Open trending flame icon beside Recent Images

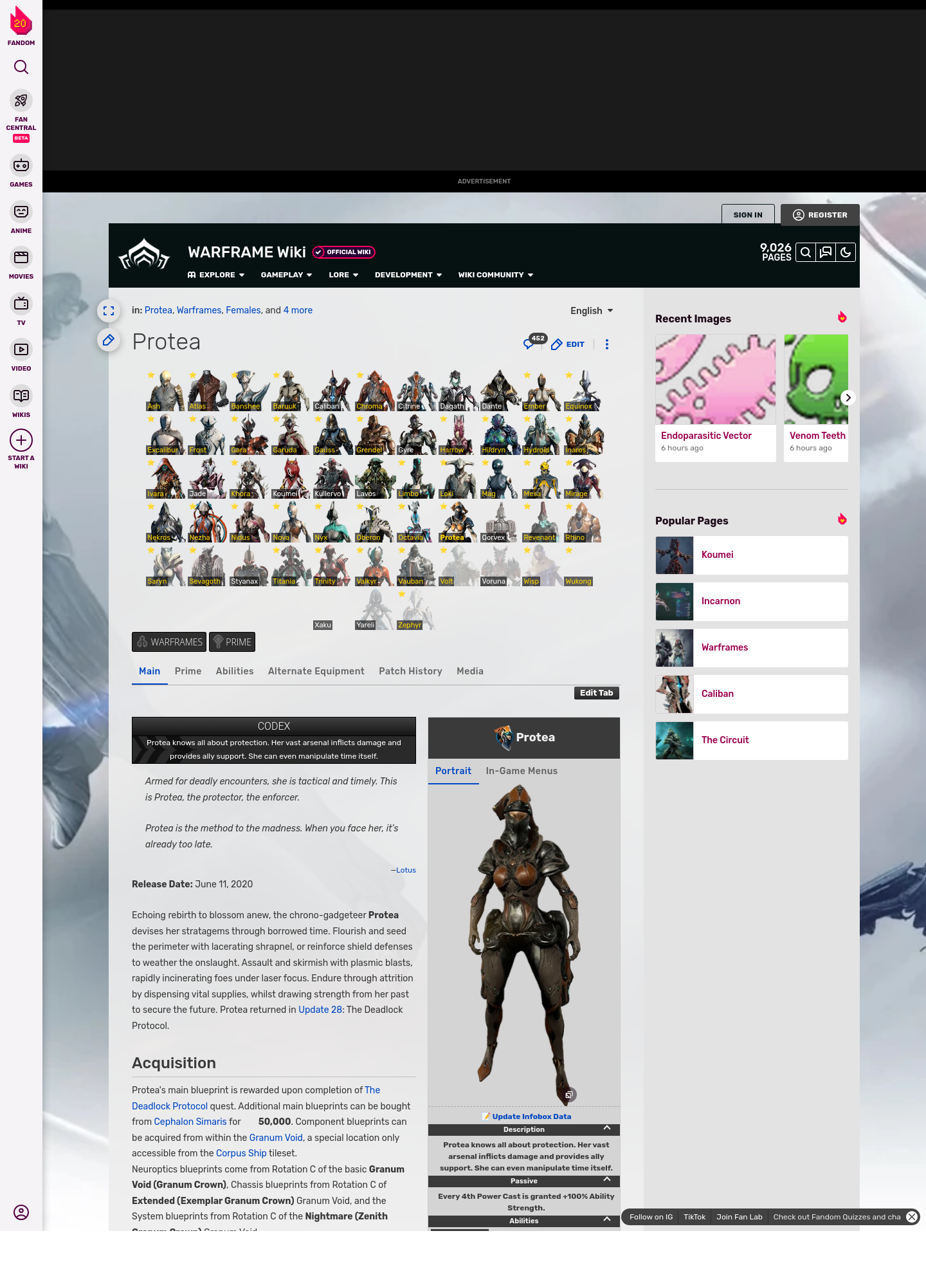point(842,317)
